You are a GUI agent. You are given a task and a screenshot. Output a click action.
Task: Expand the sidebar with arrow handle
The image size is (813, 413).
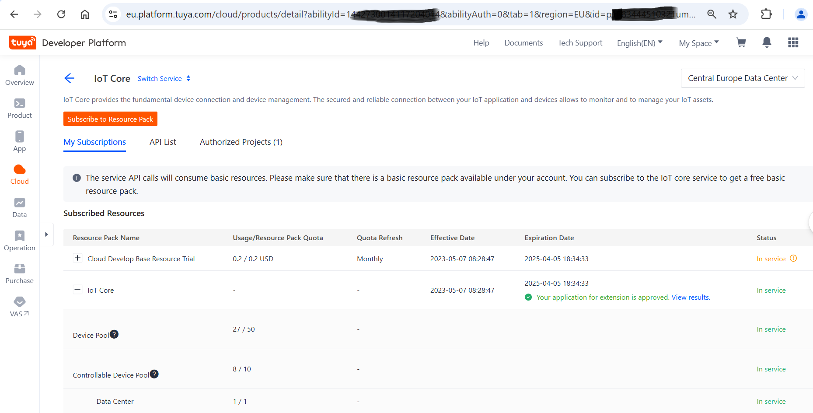[x=46, y=234]
